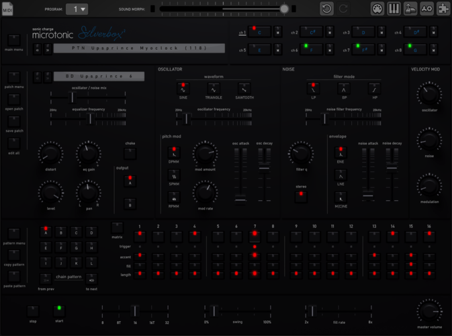Open the main menu button
The width and height of the screenshot is (452, 336).
pos(14,40)
